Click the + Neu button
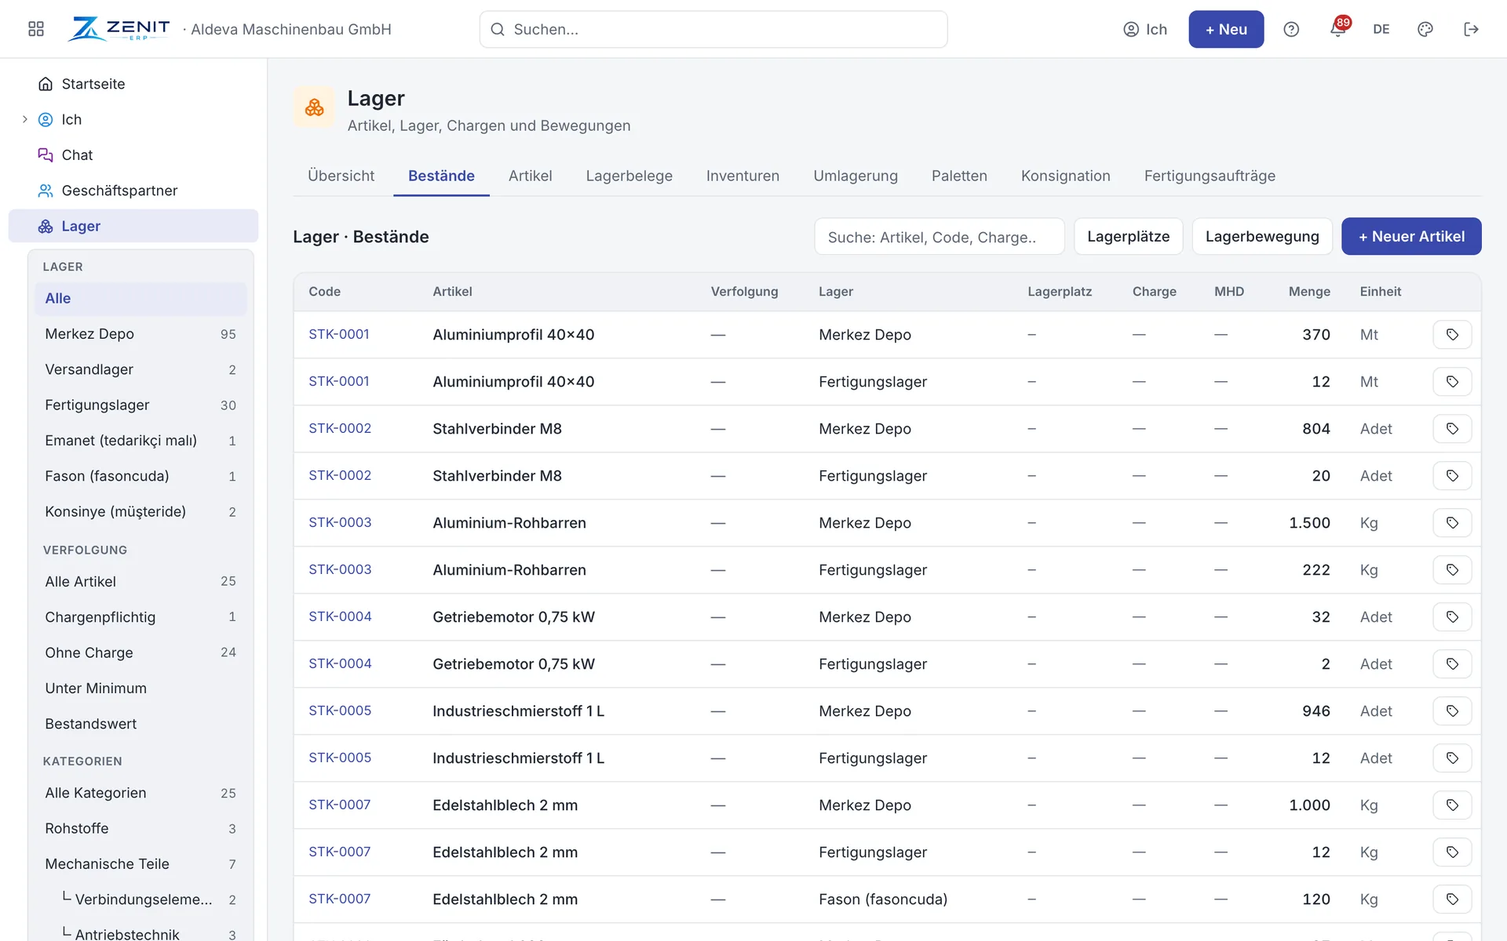The width and height of the screenshot is (1507, 941). tap(1226, 29)
